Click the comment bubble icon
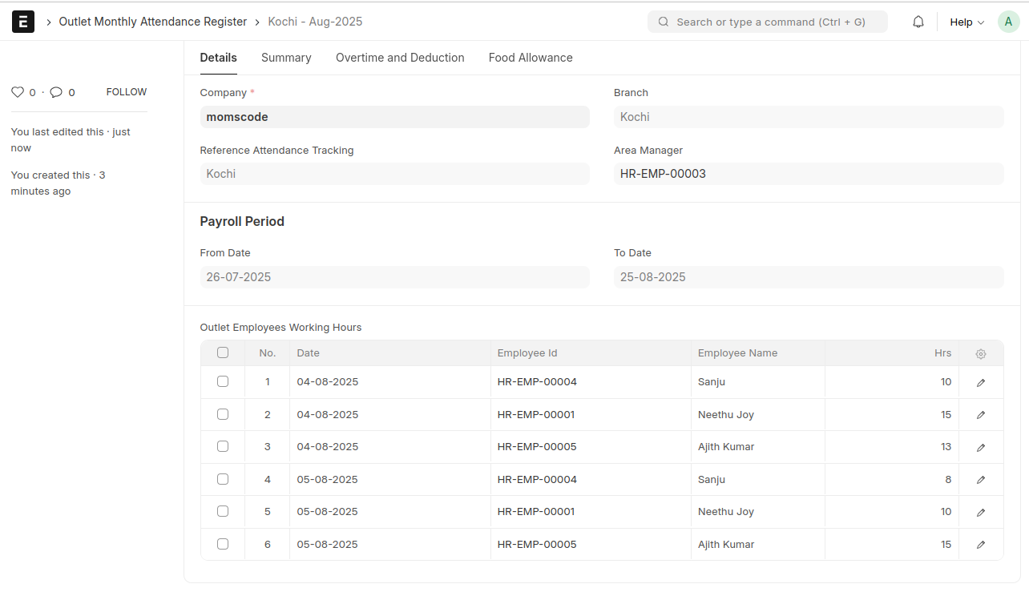 (x=56, y=92)
